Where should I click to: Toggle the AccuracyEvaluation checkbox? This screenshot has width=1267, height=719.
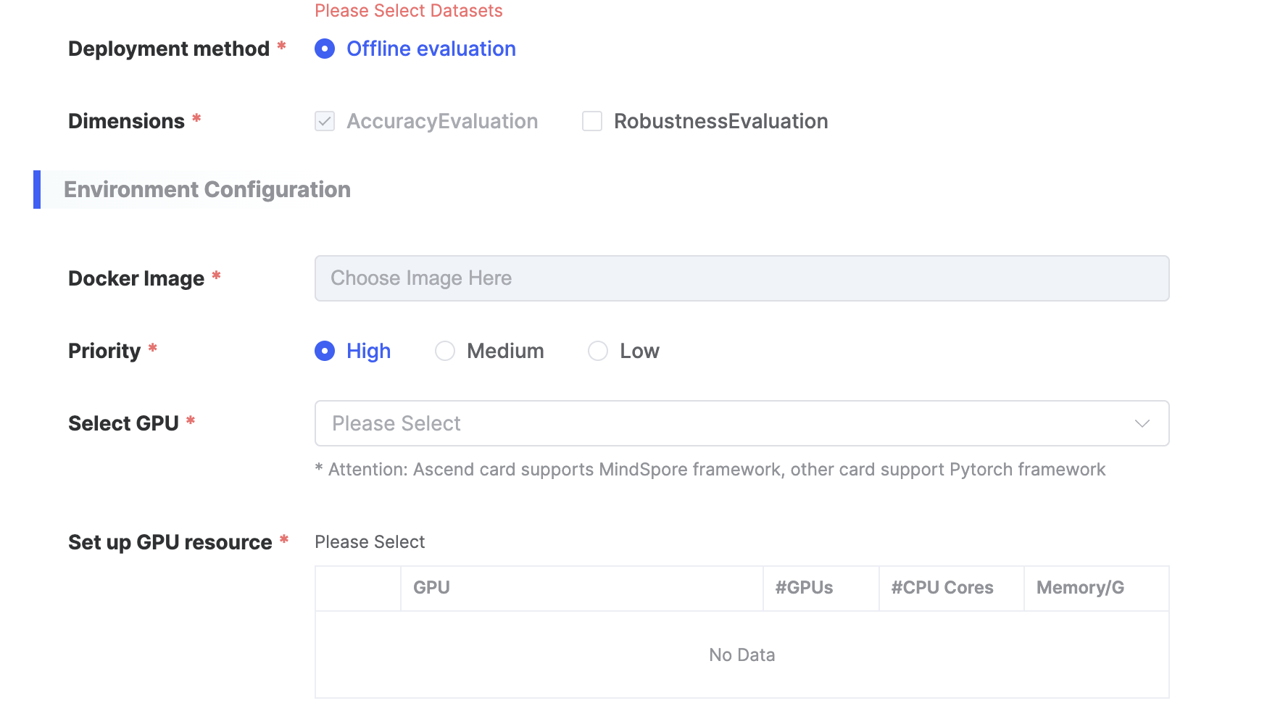[325, 121]
